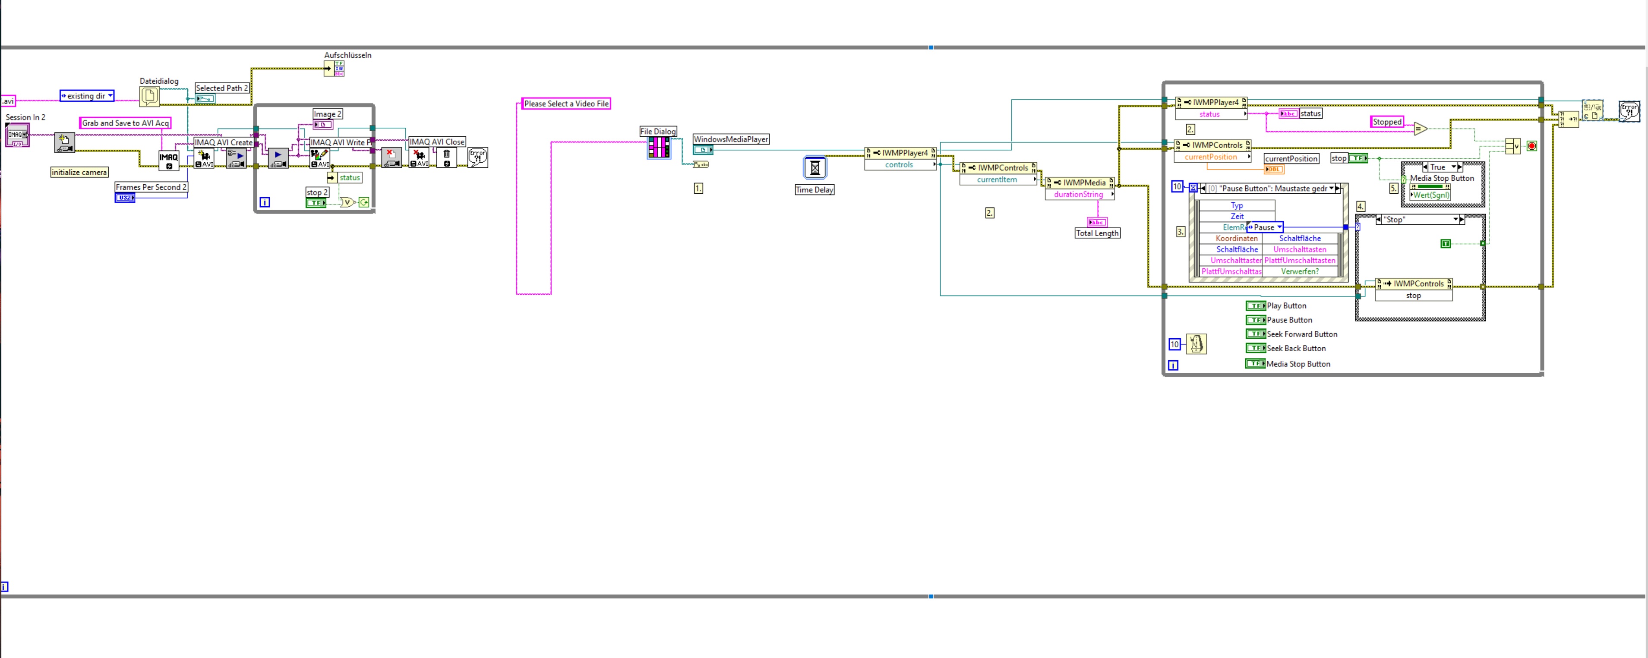The width and height of the screenshot is (1648, 658).
Task: Click the Time Delay hourglass icon
Action: click(x=815, y=168)
